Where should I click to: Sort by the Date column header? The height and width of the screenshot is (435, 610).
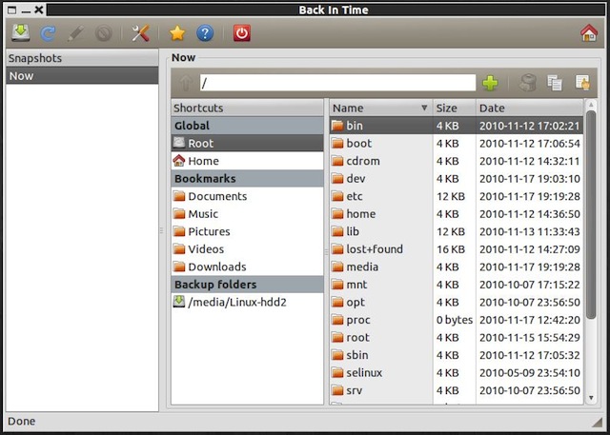[530, 108]
